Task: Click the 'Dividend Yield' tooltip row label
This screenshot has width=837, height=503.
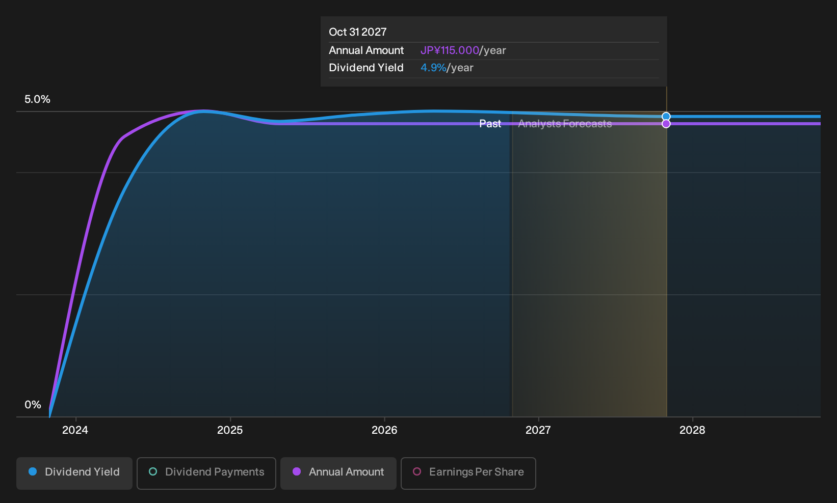Action: [x=366, y=68]
